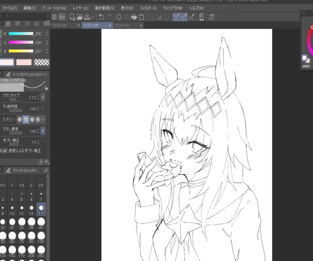Viewport: 313px width, 261px height.
Task: Click the R channel color slider
Action: pyautogui.click(x=21, y=34)
